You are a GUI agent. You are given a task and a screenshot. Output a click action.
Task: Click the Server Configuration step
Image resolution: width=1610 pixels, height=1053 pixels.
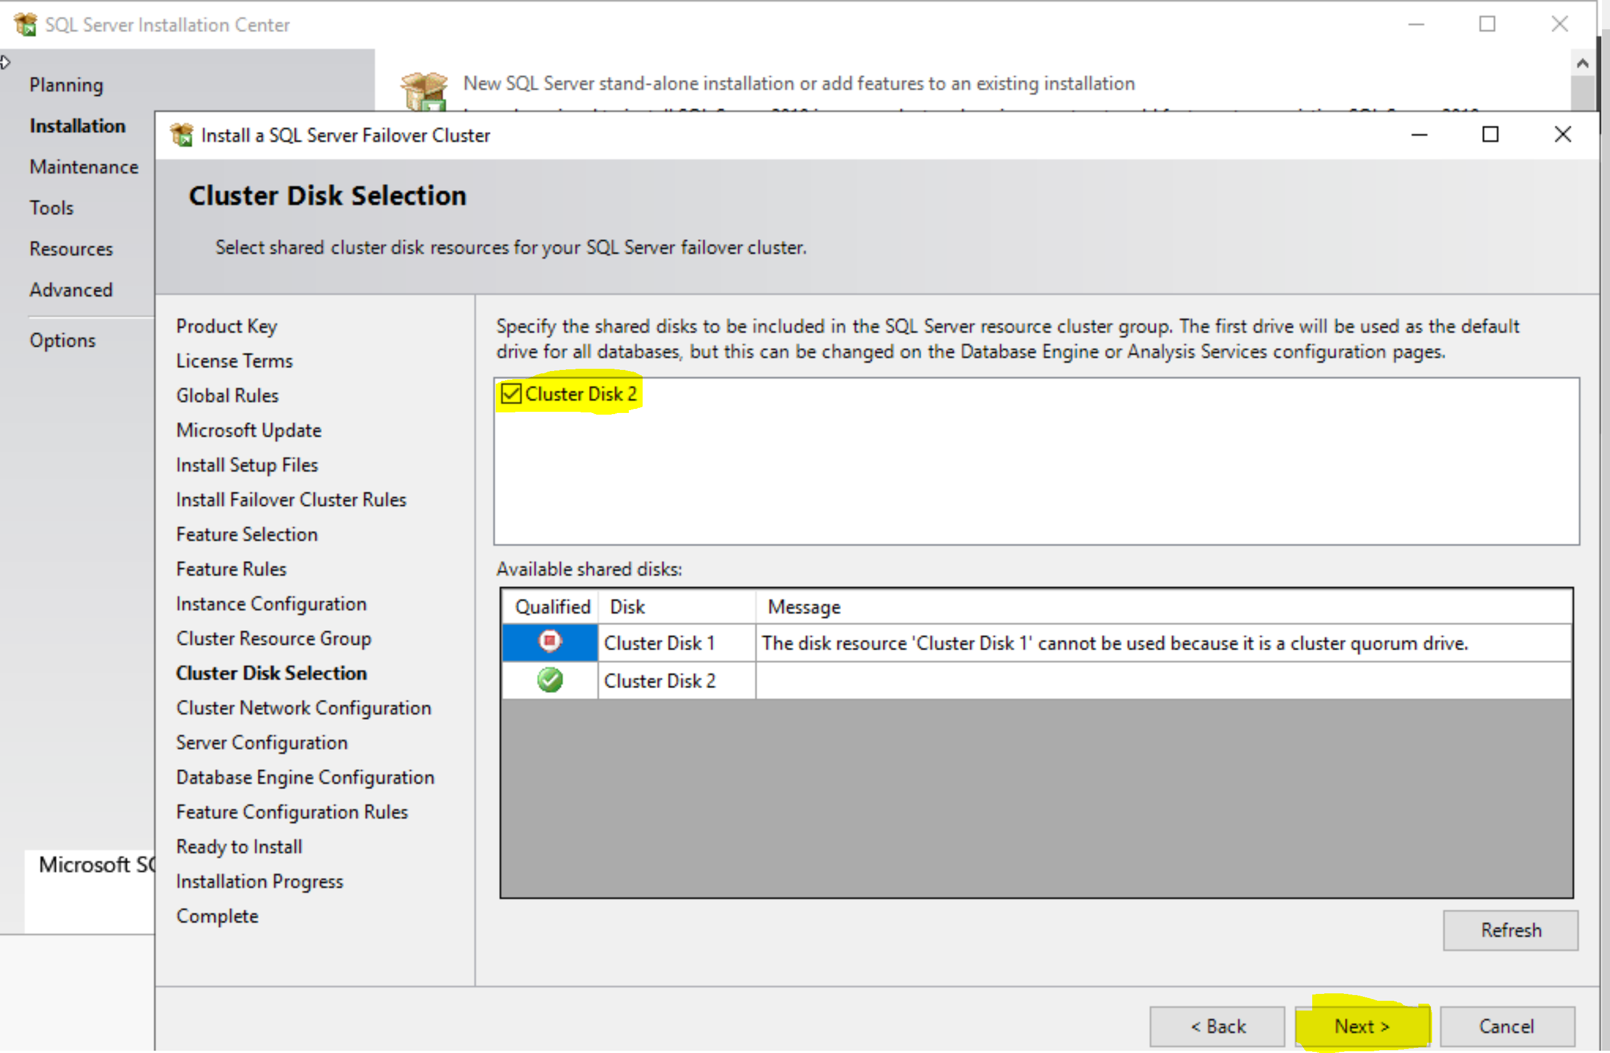tap(262, 743)
